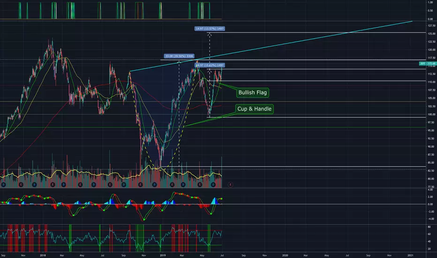437x258 pixels.
Task: Click the 2018 label on time axis
Action: tap(43, 255)
